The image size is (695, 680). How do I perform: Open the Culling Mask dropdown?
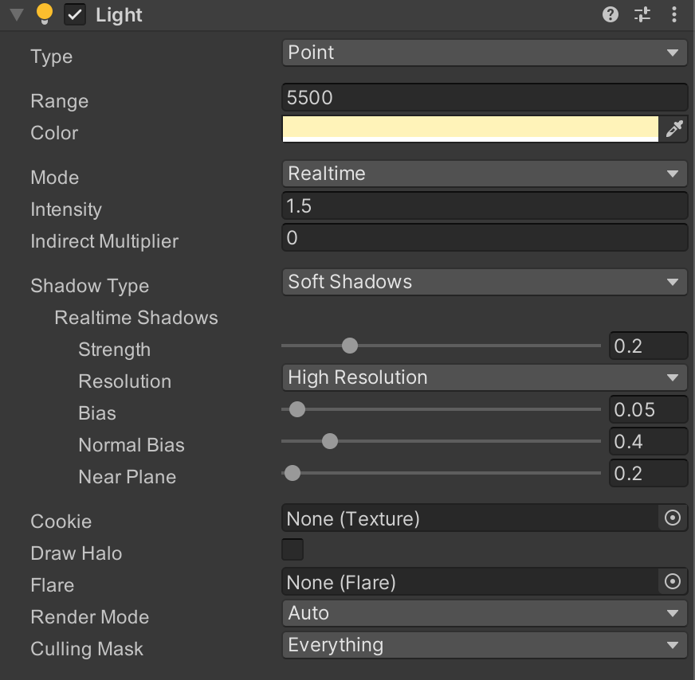pyautogui.click(x=484, y=645)
